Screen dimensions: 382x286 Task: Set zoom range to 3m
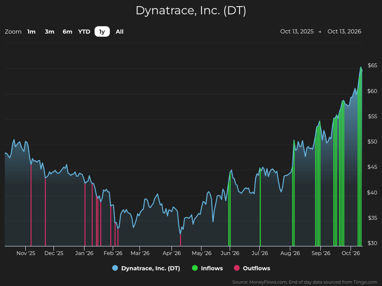pos(49,32)
